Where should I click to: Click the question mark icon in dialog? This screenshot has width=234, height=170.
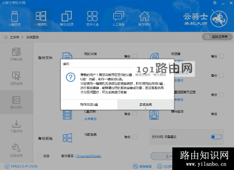pyautogui.click(x=70, y=77)
